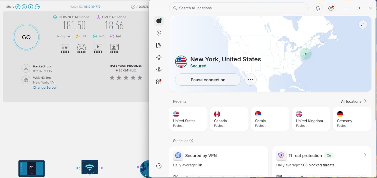
Task: Click the Threat protection shield card icon
Action: [x=281, y=155]
